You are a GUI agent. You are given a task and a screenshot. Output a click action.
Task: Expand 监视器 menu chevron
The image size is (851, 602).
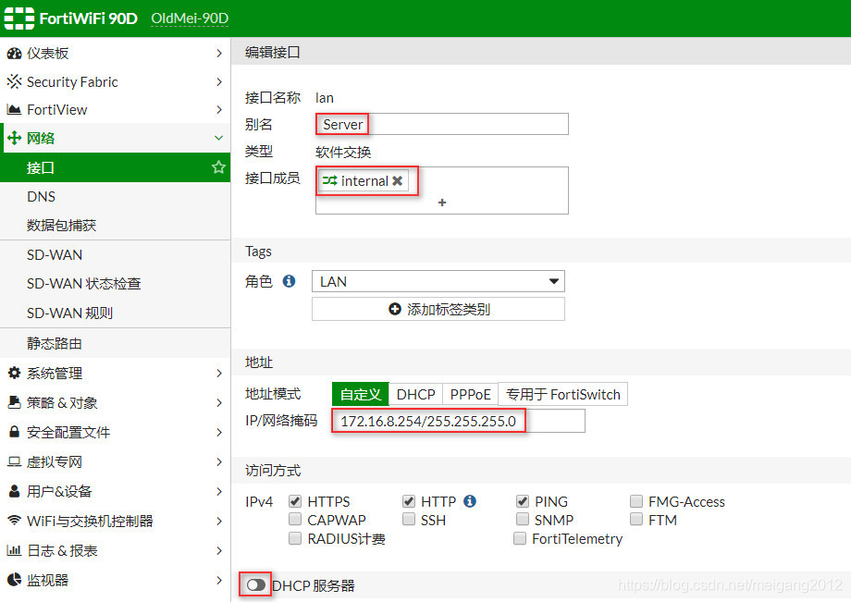pos(218,581)
